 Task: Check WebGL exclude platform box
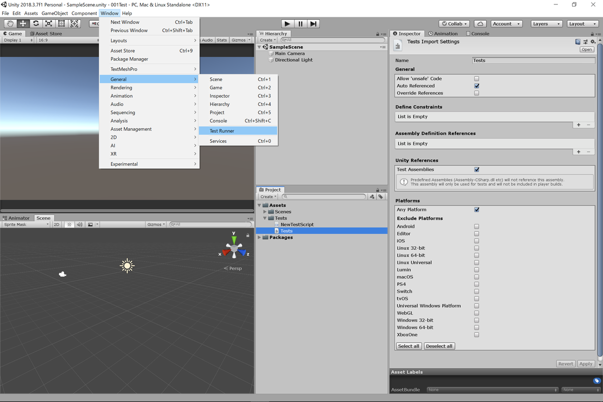pos(476,313)
